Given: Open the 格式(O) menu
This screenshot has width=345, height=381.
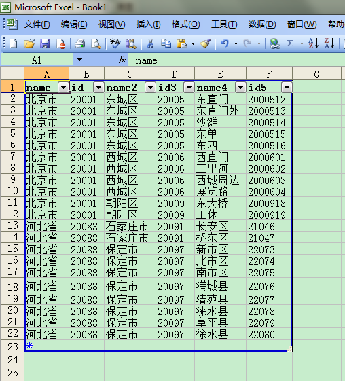Looking at the screenshot, I should click(186, 24).
